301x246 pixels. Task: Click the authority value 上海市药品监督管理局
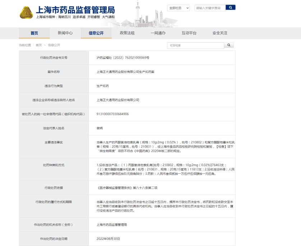pyautogui.click(x=112, y=225)
